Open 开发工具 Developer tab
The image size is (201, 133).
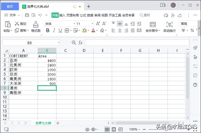115,15
